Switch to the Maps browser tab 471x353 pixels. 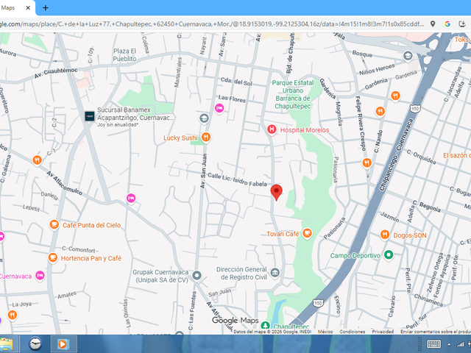tap(16, 8)
